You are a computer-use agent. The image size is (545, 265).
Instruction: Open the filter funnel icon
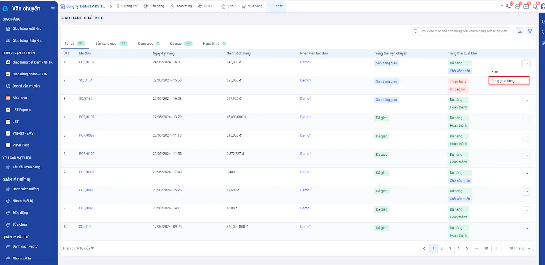click(x=530, y=31)
